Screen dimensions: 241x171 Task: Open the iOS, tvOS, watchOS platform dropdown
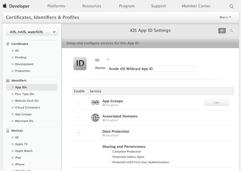click(x=32, y=32)
